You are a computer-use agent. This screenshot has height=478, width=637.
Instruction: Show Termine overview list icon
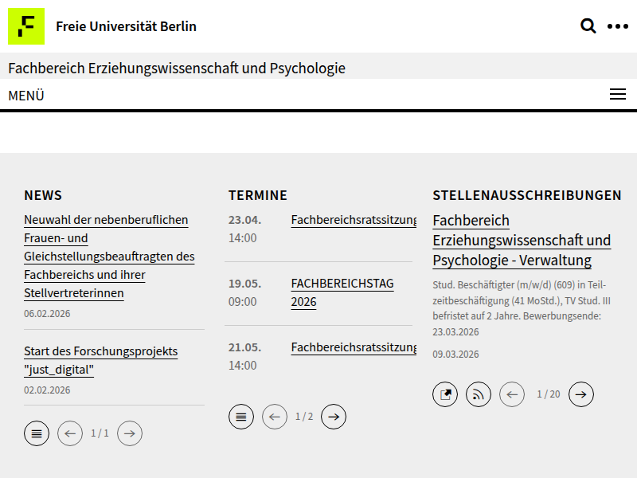[x=241, y=417]
